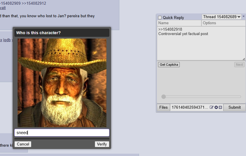Screen dimensions: 246x156
Task: Close the Quick Reply panel
Action: tap(243, 16)
